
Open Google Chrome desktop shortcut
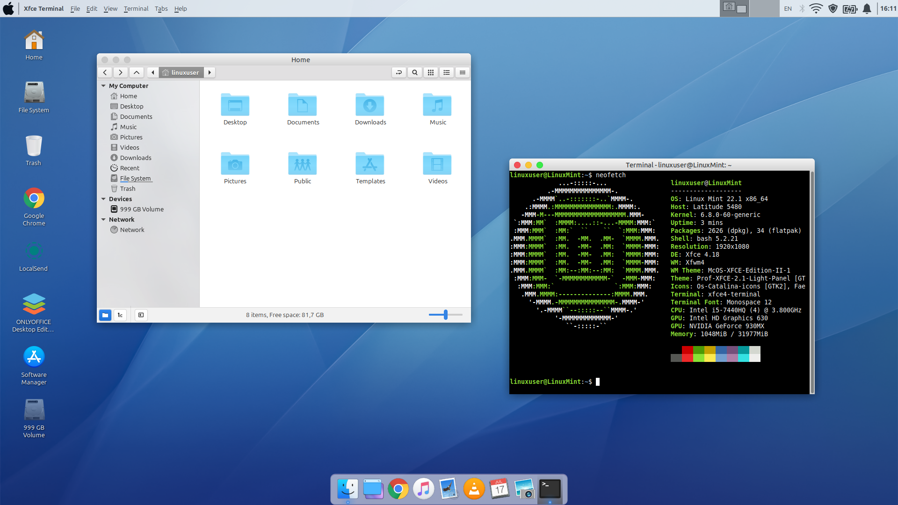pyautogui.click(x=34, y=207)
